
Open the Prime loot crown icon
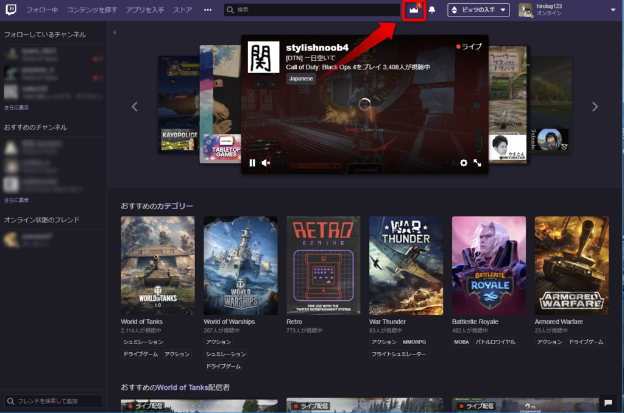coord(414,10)
